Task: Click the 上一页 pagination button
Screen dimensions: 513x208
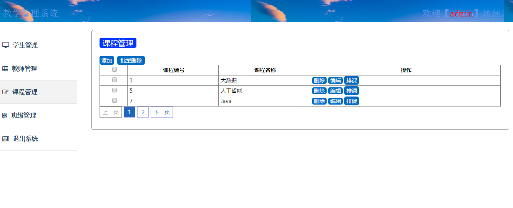Action: 111,112
